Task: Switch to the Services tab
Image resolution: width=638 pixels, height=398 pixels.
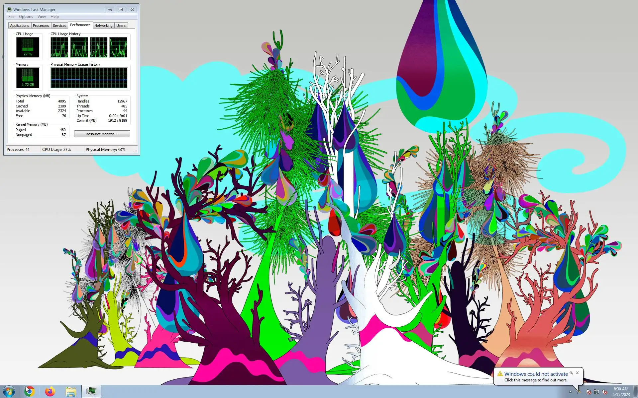Action: click(59, 26)
